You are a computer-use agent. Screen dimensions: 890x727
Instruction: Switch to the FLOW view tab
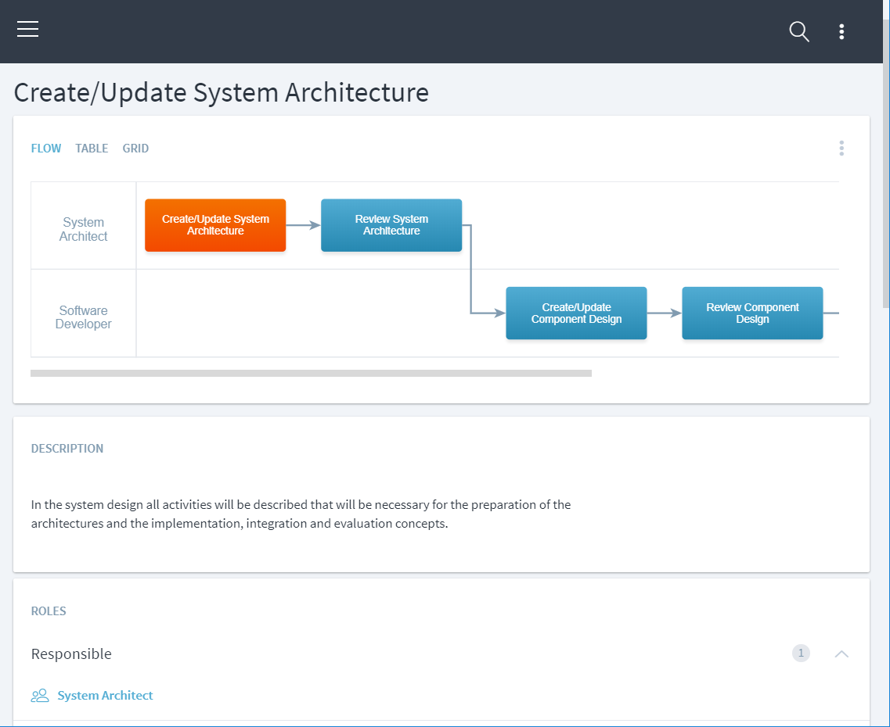[x=46, y=149]
